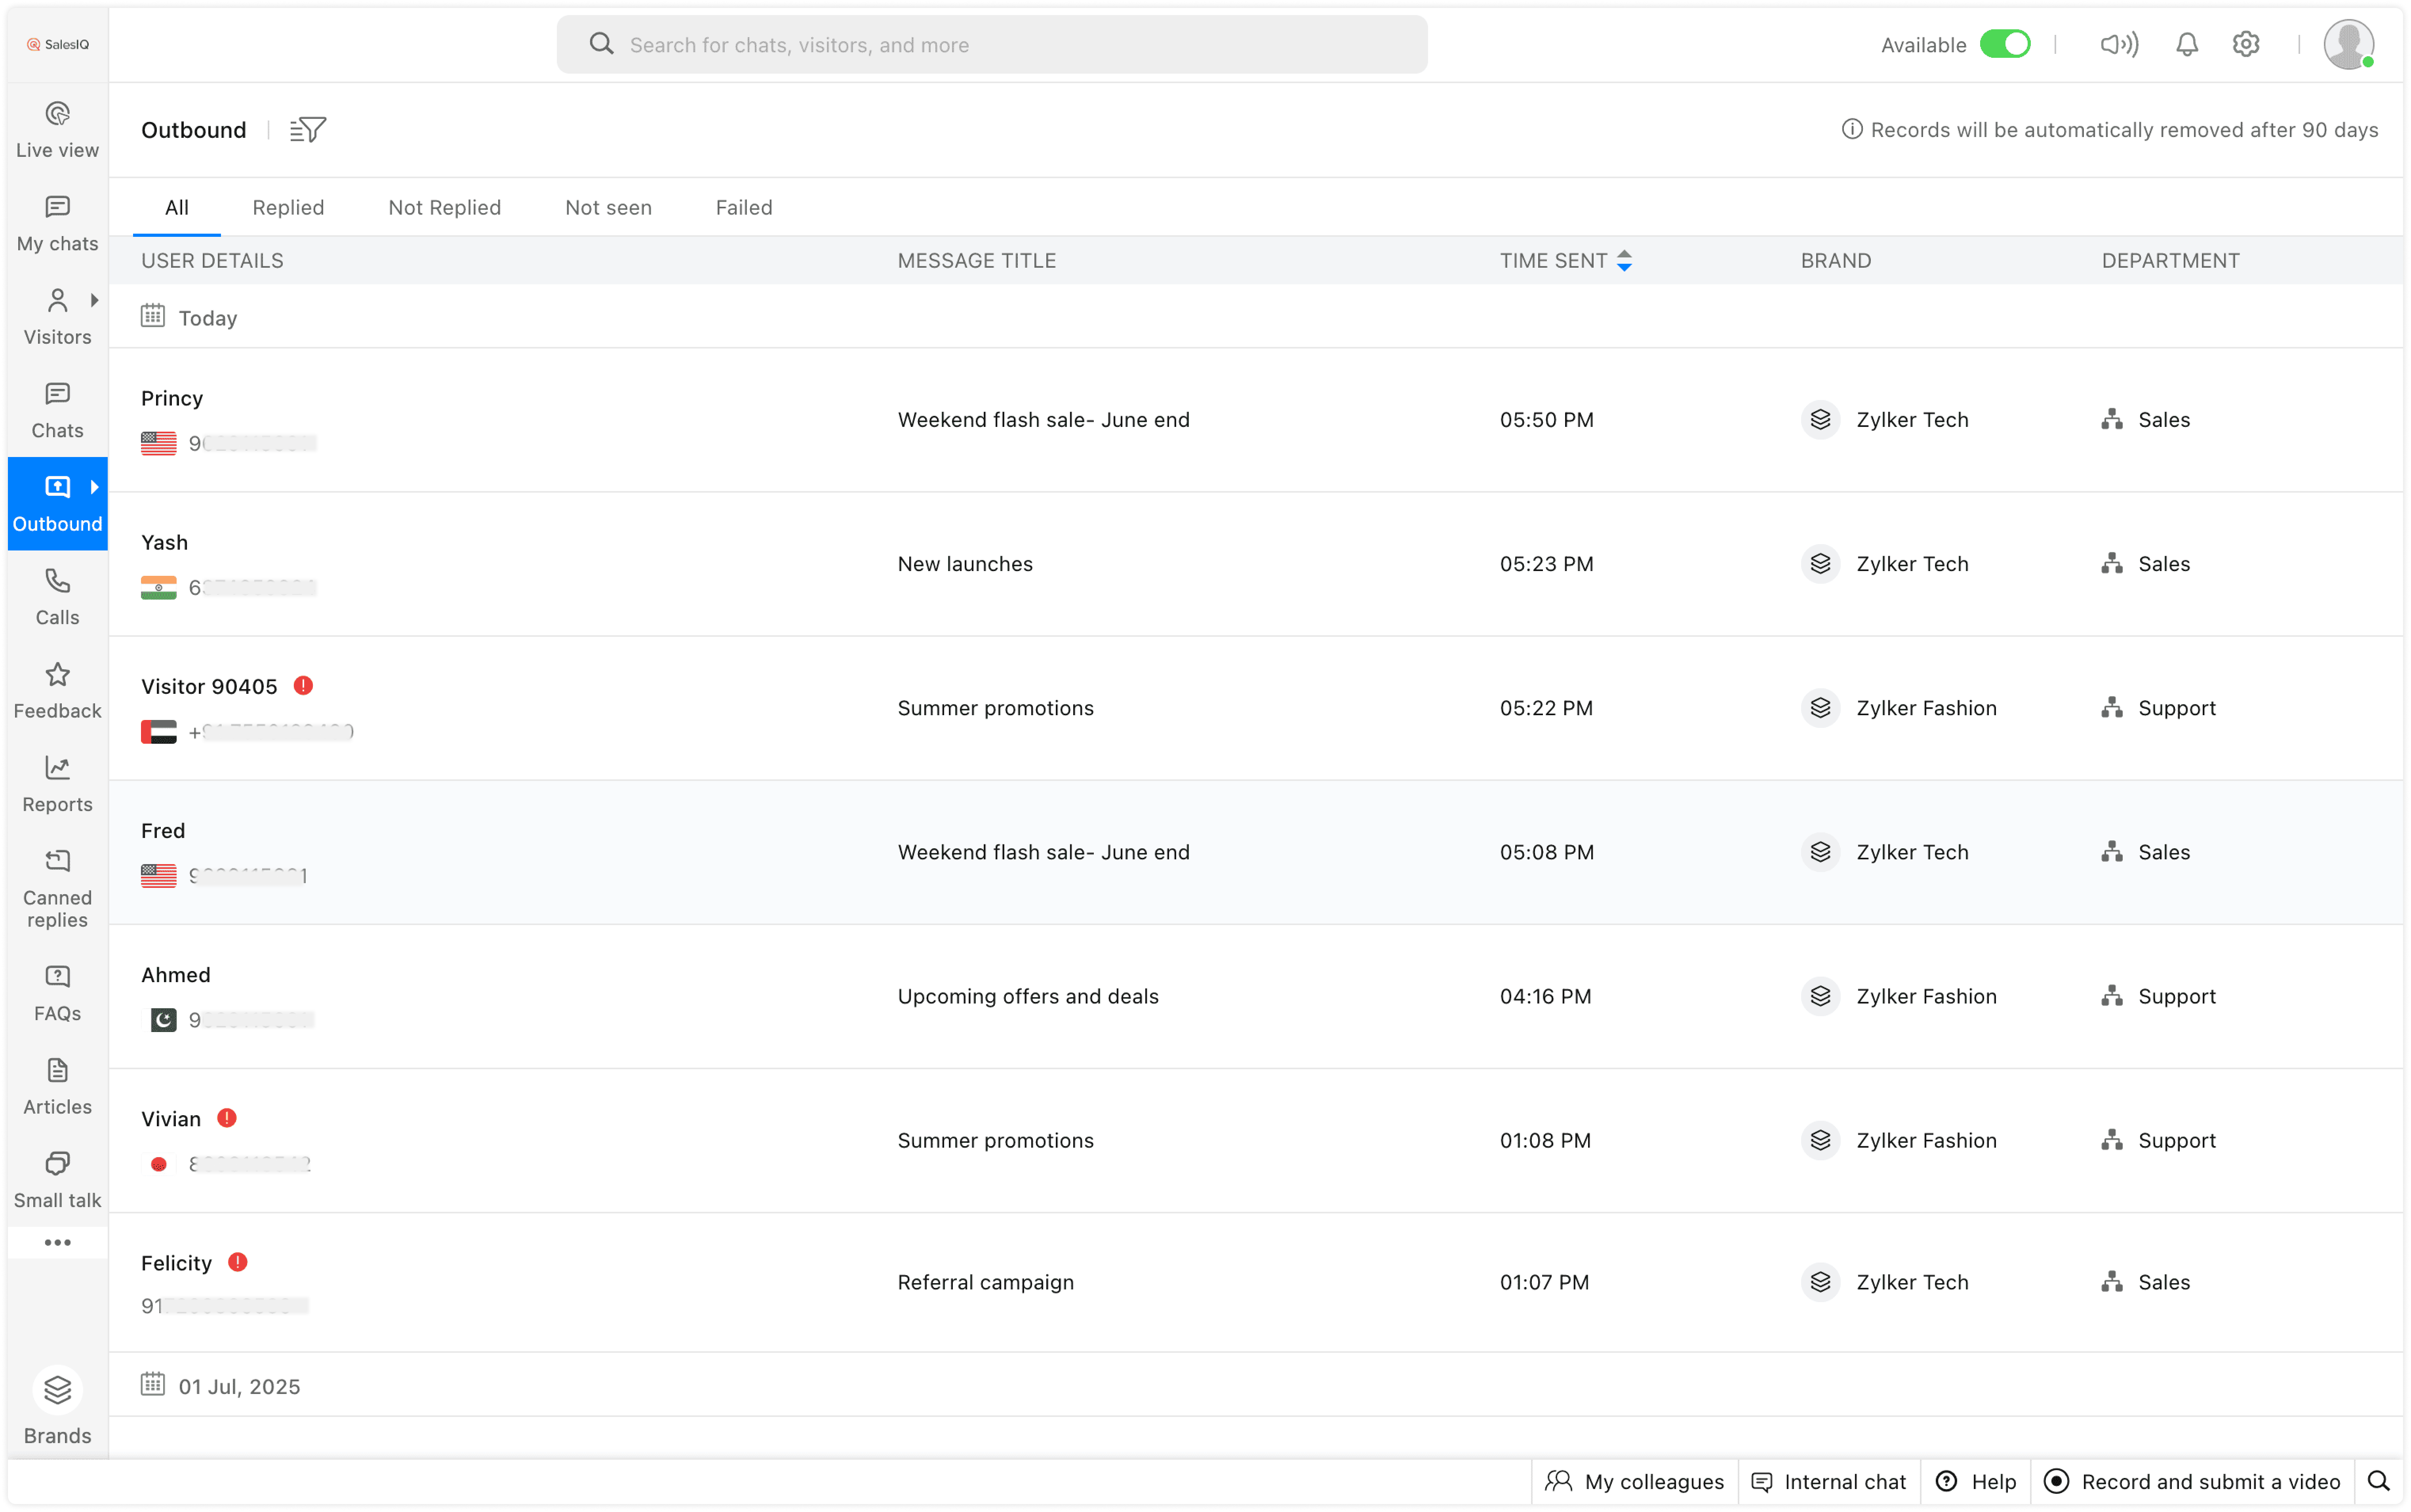
Task: Open Canned replies in the sidebar
Action: [x=57, y=888]
